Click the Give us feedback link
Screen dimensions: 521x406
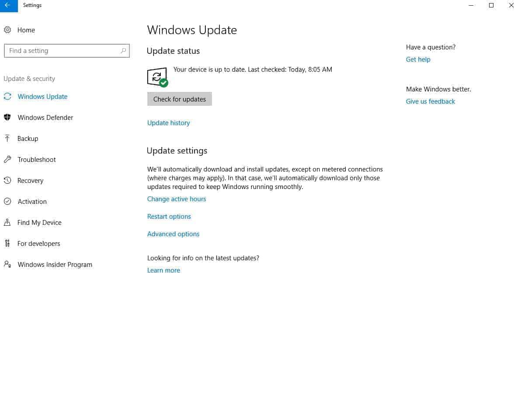tap(430, 101)
